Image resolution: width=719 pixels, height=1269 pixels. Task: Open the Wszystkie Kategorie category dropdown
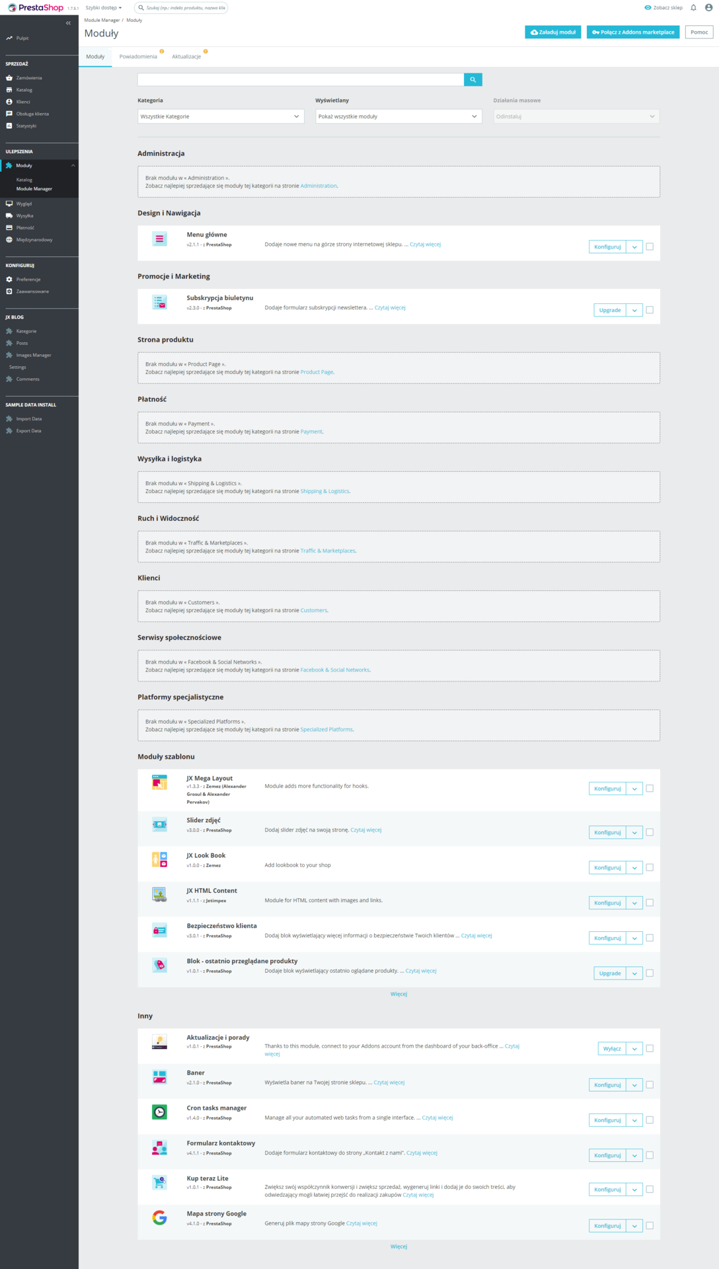tap(221, 116)
